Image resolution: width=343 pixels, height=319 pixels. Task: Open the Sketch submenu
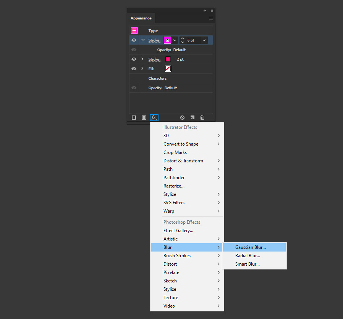(187, 281)
